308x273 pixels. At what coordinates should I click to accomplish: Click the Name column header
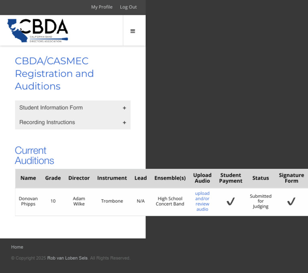[x=28, y=178]
